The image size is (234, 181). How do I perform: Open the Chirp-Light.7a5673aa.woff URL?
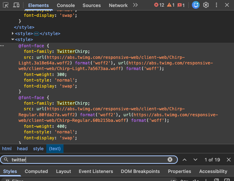pyautogui.click(x=116, y=66)
